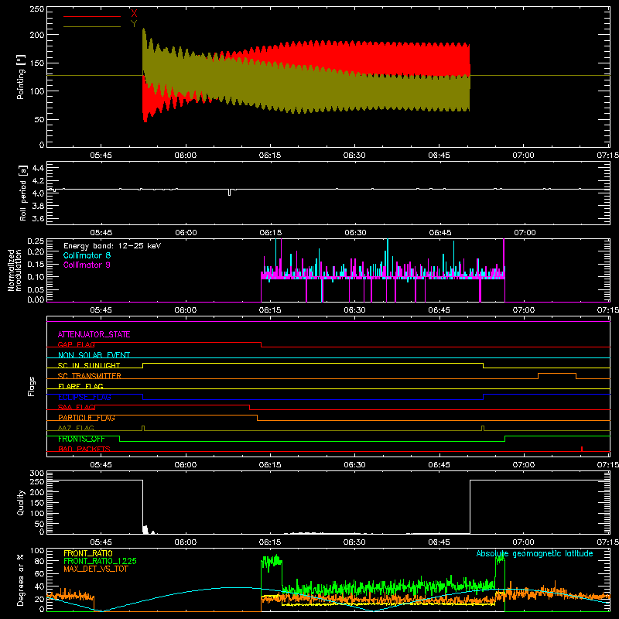
Task: Click the 06:15 time label under the modulation plot
Action: (x=270, y=310)
